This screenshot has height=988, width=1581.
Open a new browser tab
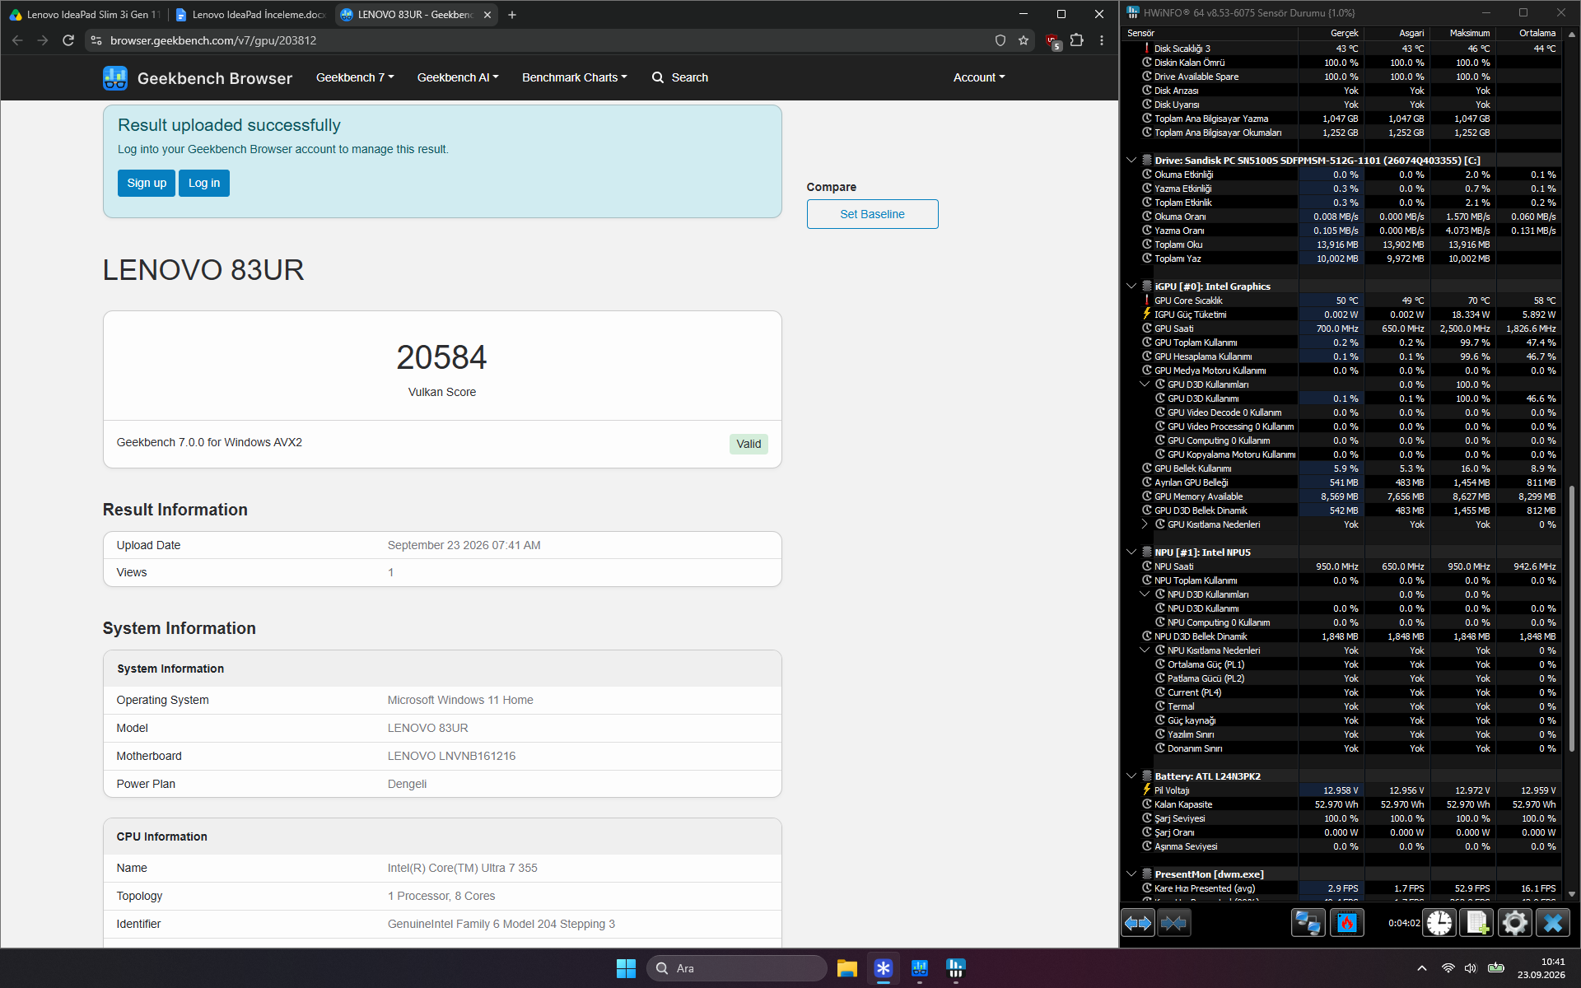[512, 15]
